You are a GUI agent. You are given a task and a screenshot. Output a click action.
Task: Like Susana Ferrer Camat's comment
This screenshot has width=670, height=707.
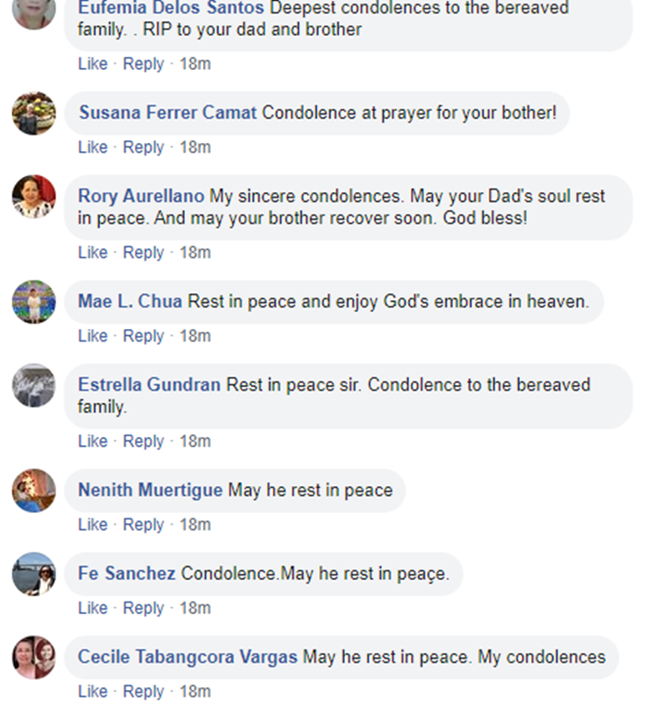(92, 147)
